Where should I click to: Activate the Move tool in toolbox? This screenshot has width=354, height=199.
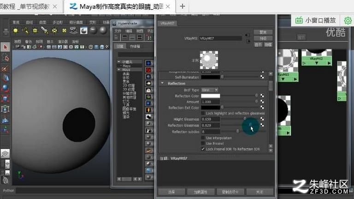click(5, 78)
